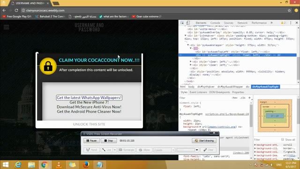Open the Network tab in DevTools

(242, 23)
